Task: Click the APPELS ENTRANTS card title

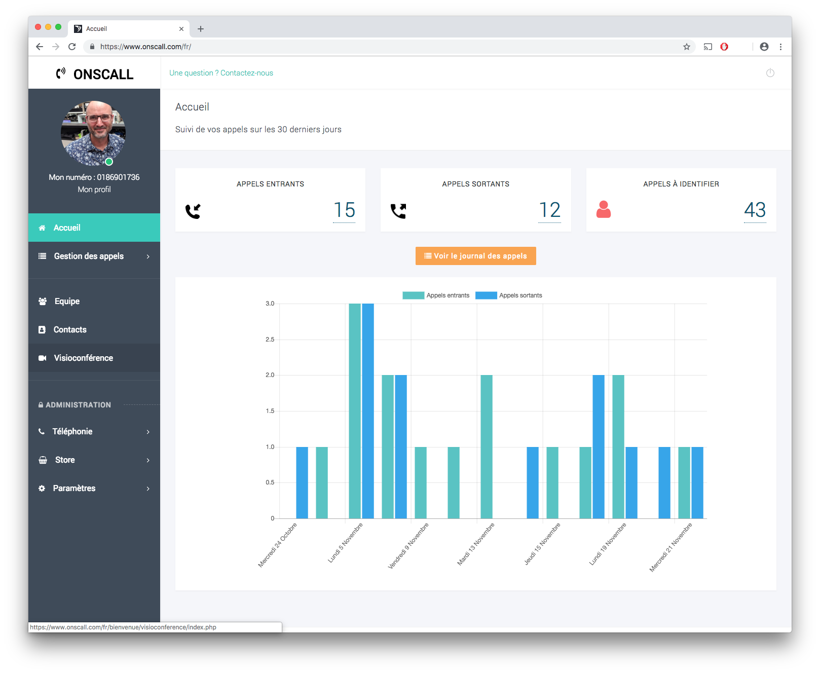Action: [x=270, y=184]
